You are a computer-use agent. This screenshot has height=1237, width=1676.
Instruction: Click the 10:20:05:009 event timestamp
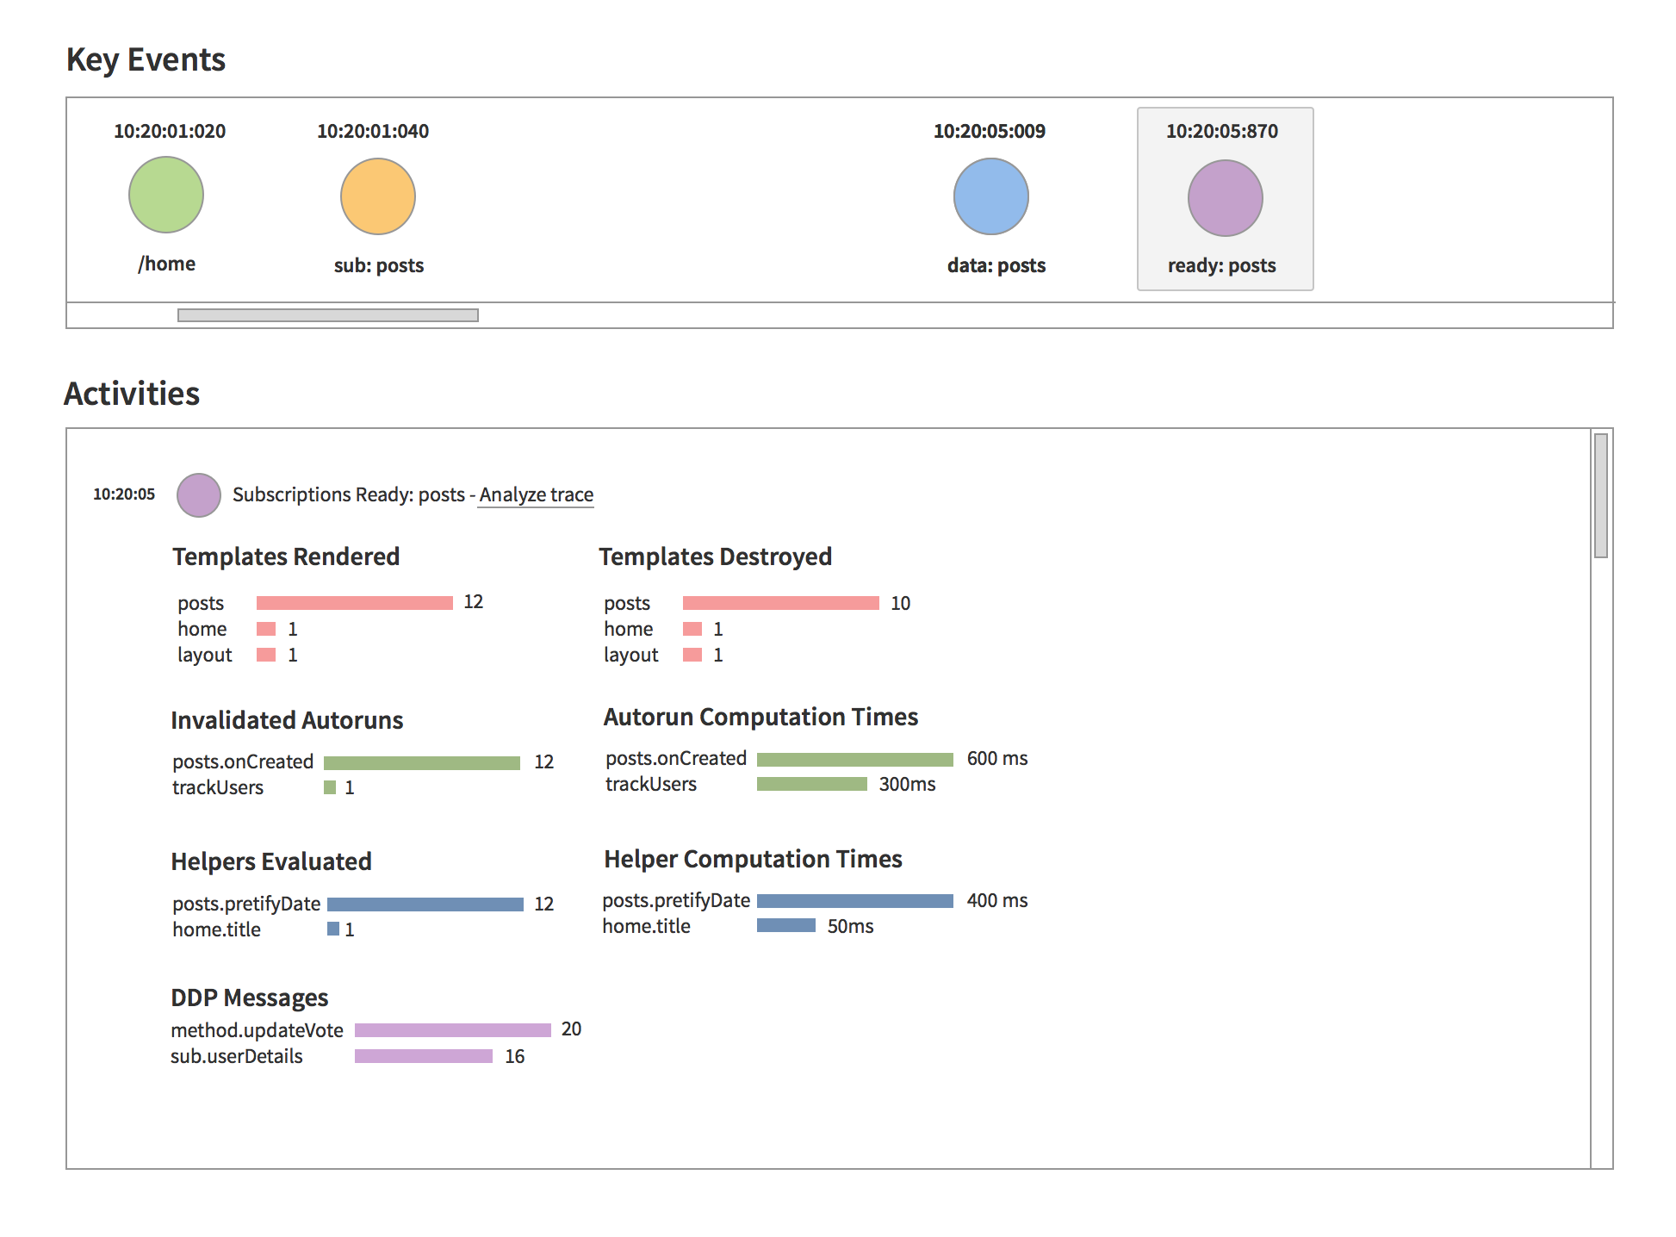pyautogui.click(x=990, y=132)
